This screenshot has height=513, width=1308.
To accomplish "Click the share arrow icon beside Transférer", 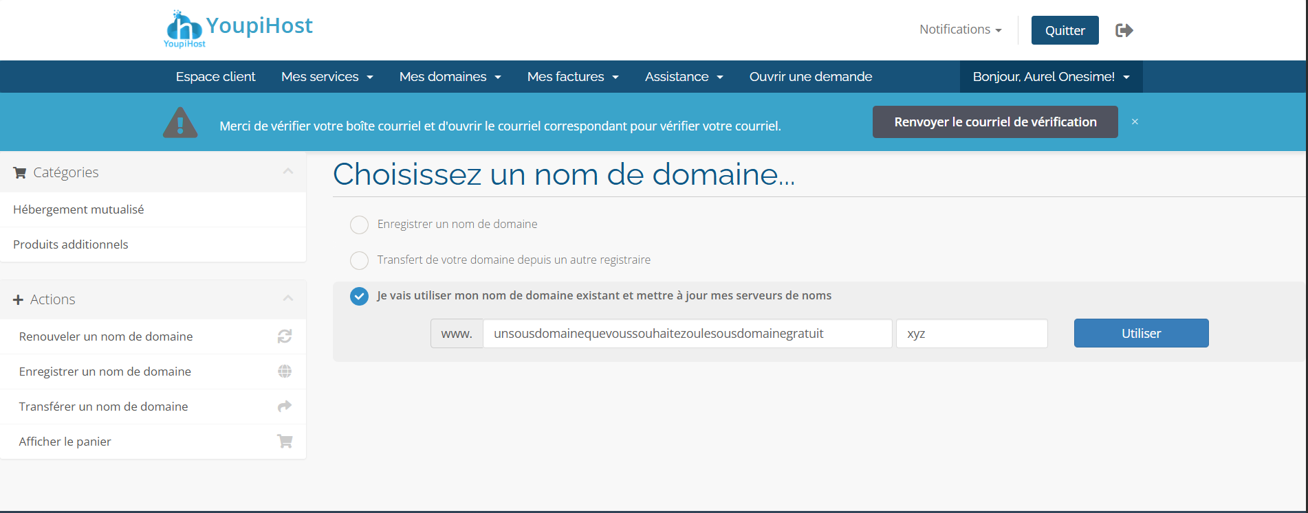I will click(x=285, y=407).
